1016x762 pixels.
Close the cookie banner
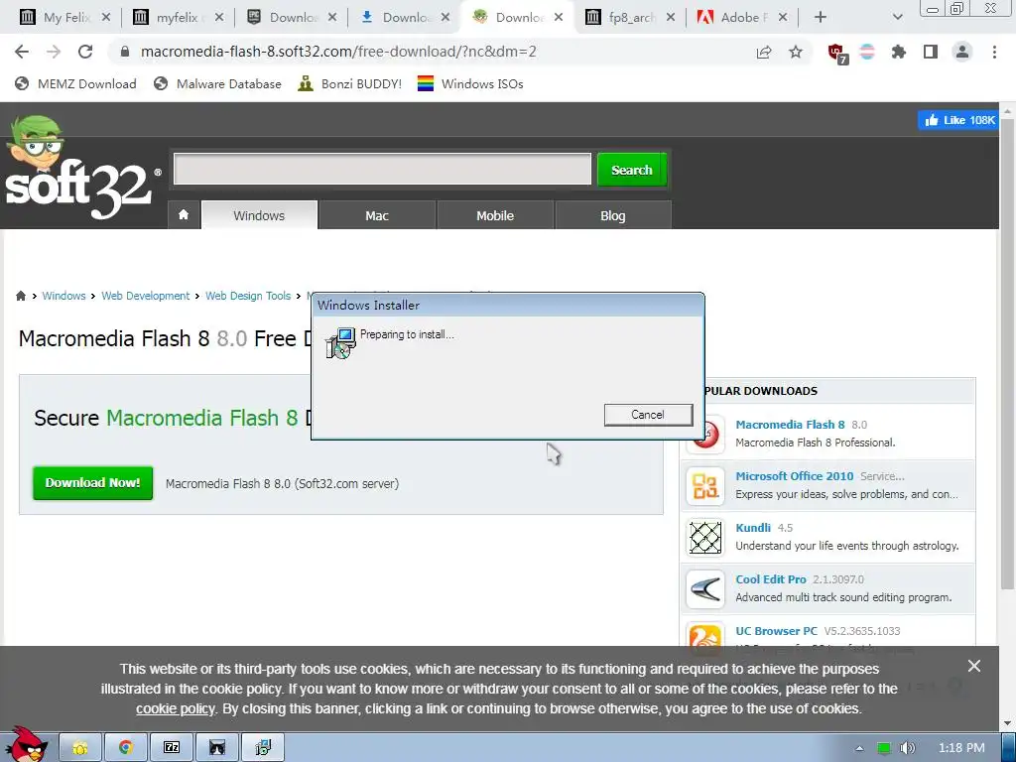974,666
